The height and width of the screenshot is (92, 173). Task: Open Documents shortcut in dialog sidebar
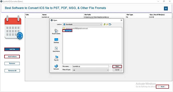[56, 49]
